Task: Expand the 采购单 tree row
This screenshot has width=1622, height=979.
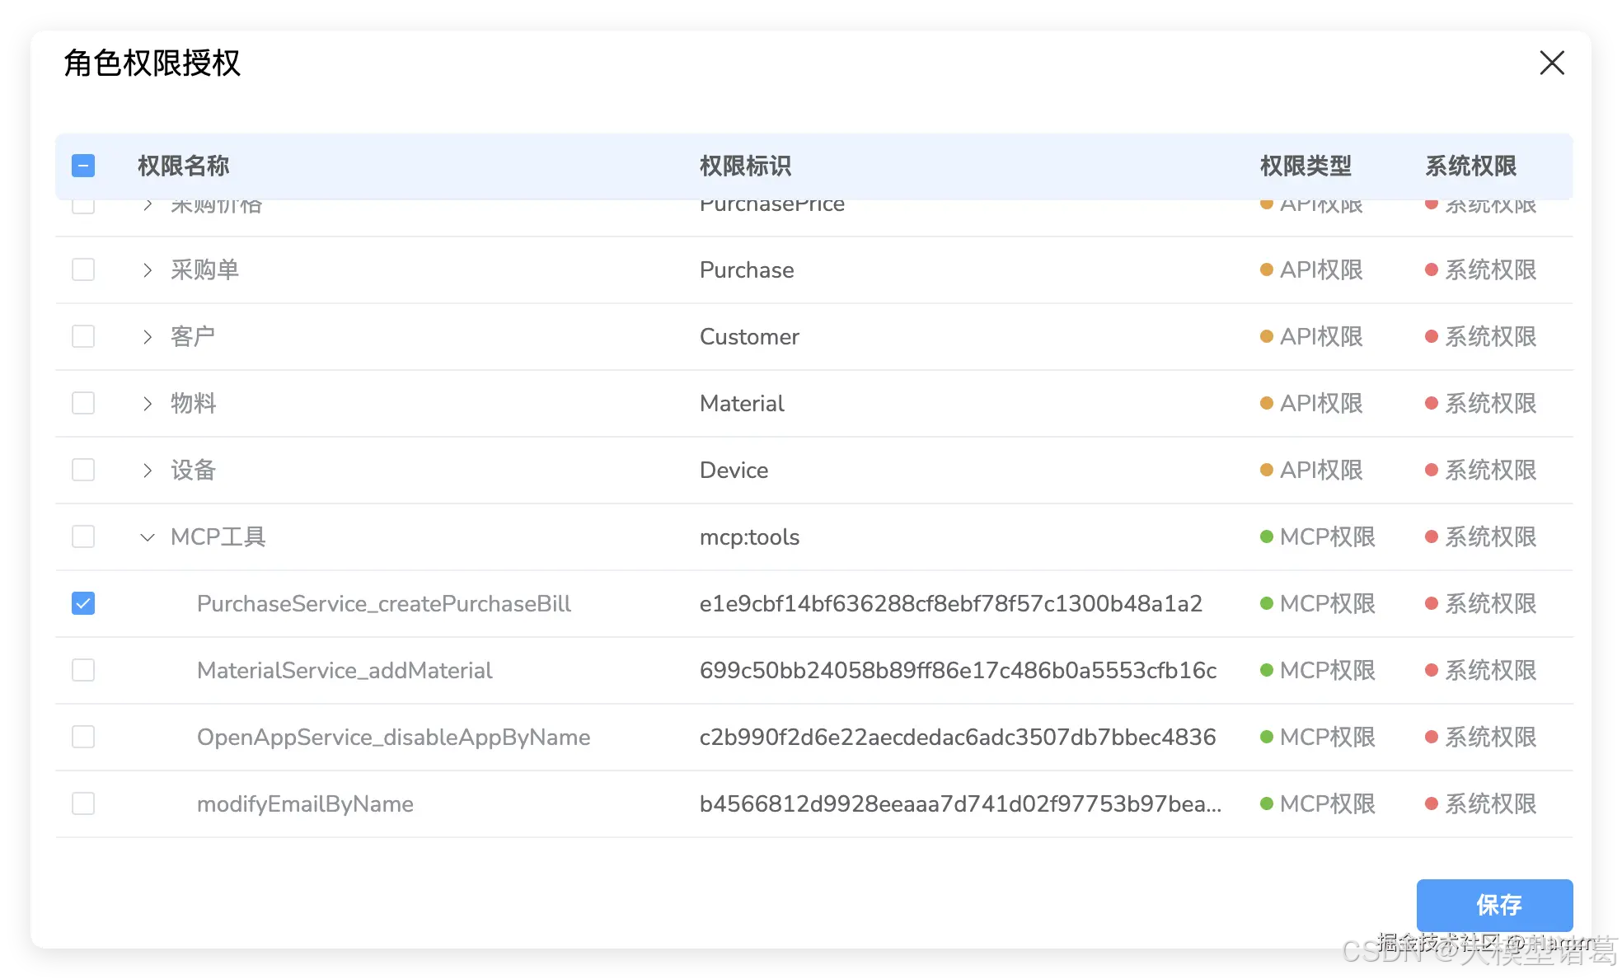Action: (148, 270)
